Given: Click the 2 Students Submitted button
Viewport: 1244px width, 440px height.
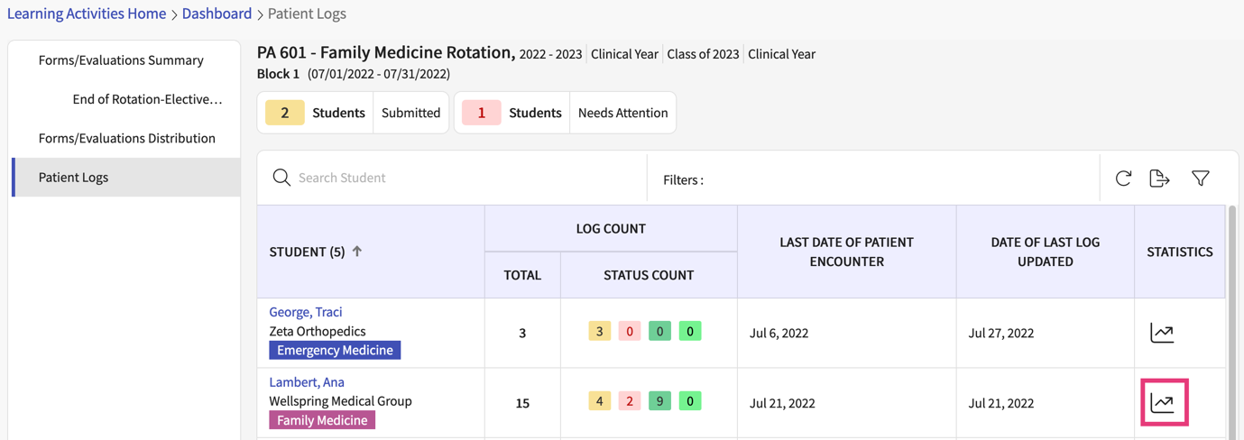Looking at the screenshot, I should coord(353,113).
